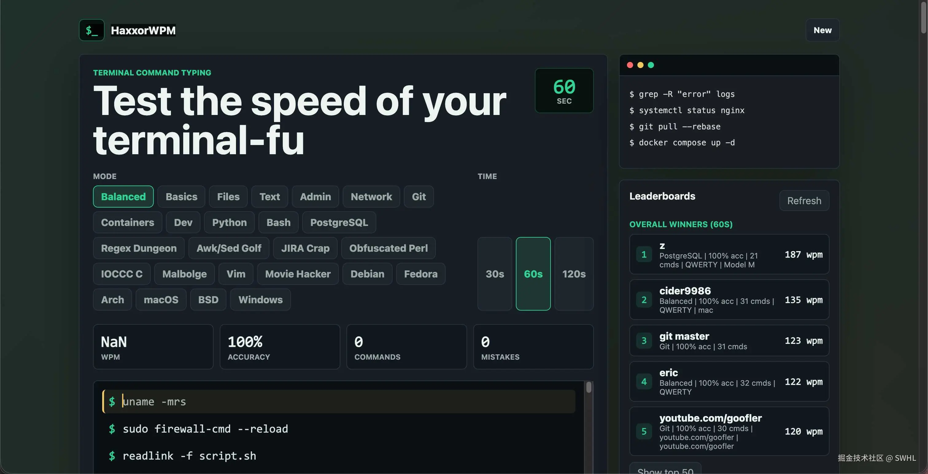Select the macOS mode
This screenshot has width=928, height=474.
point(161,300)
